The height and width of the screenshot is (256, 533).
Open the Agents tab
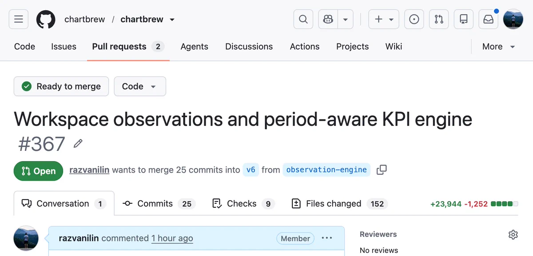click(194, 47)
